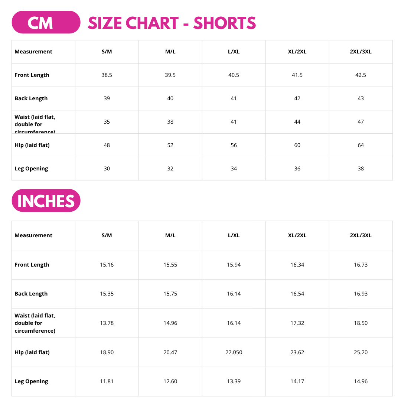Click Back Length value 16.93
The height and width of the screenshot is (401, 401).
pyautogui.click(x=361, y=294)
